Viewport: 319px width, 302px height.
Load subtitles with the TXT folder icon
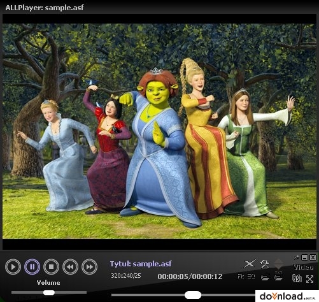[x=278, y=276]
